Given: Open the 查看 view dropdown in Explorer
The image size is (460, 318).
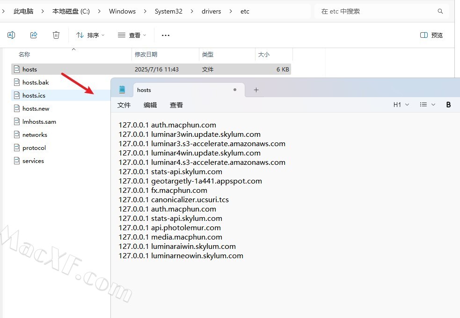Looking at the screenshot, I should [x=131, y=35].
